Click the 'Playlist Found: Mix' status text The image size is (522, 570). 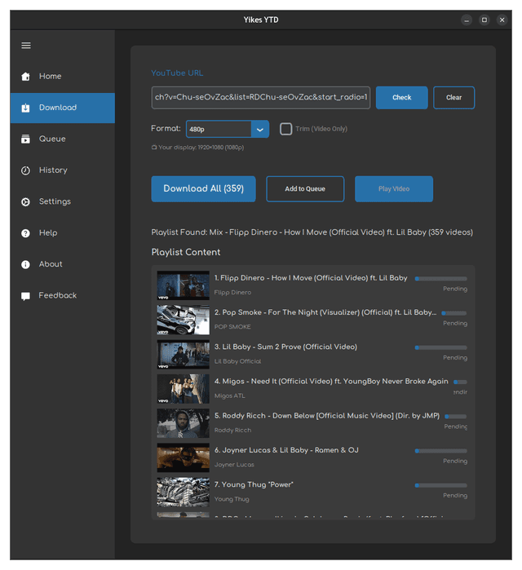pyautogui.click(x=312, y=232)
